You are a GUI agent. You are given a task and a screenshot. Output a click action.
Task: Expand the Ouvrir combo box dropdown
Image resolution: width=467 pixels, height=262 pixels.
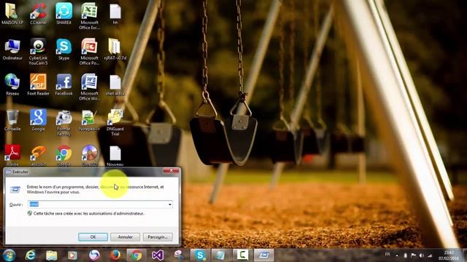[170, 205]
